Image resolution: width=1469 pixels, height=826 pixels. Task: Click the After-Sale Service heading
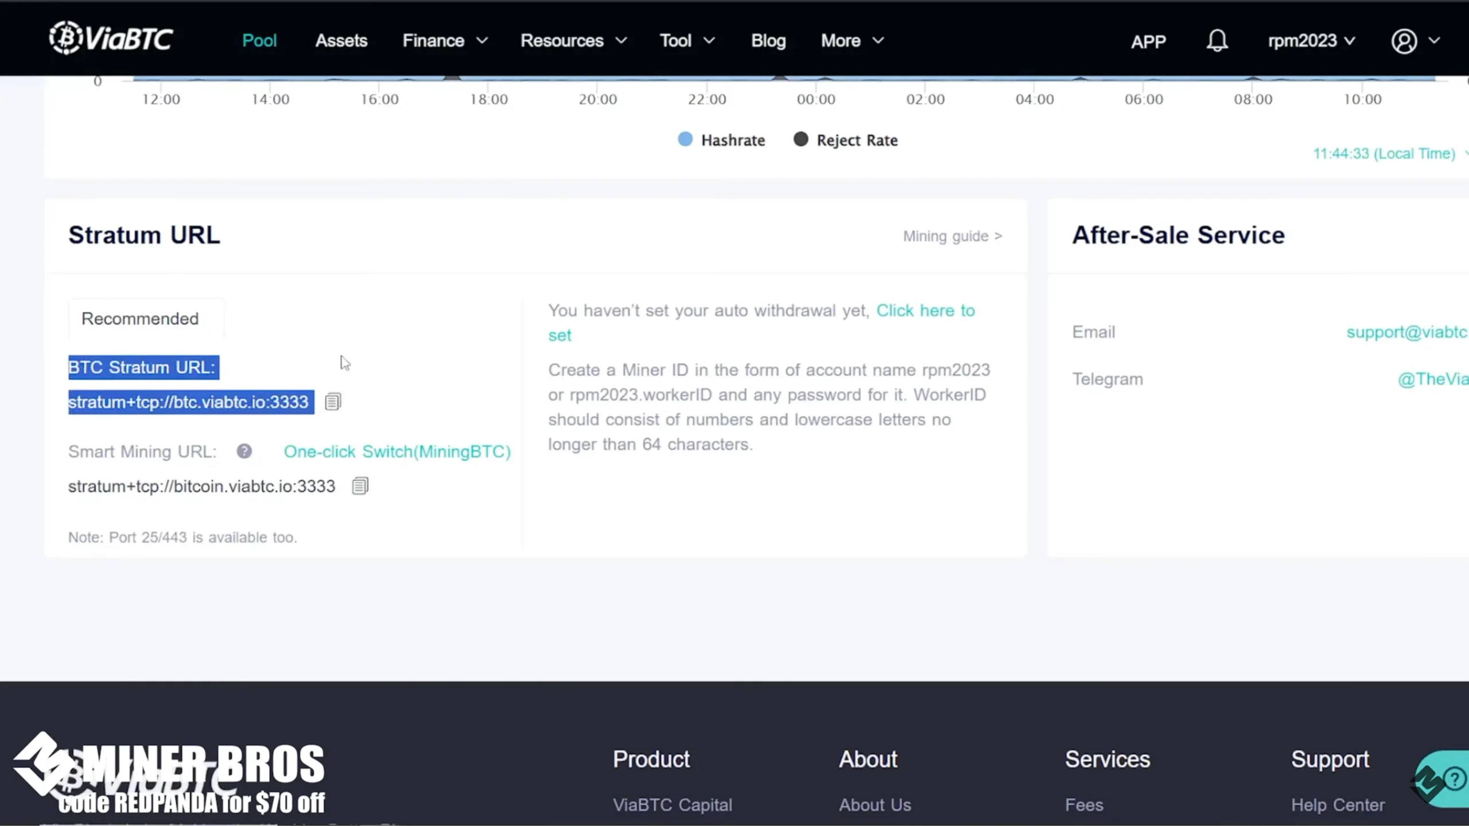(x=1178, y=235)
